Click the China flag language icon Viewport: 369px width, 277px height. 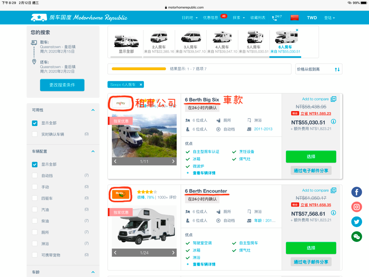pyautogui.click(x=294, y=18)
